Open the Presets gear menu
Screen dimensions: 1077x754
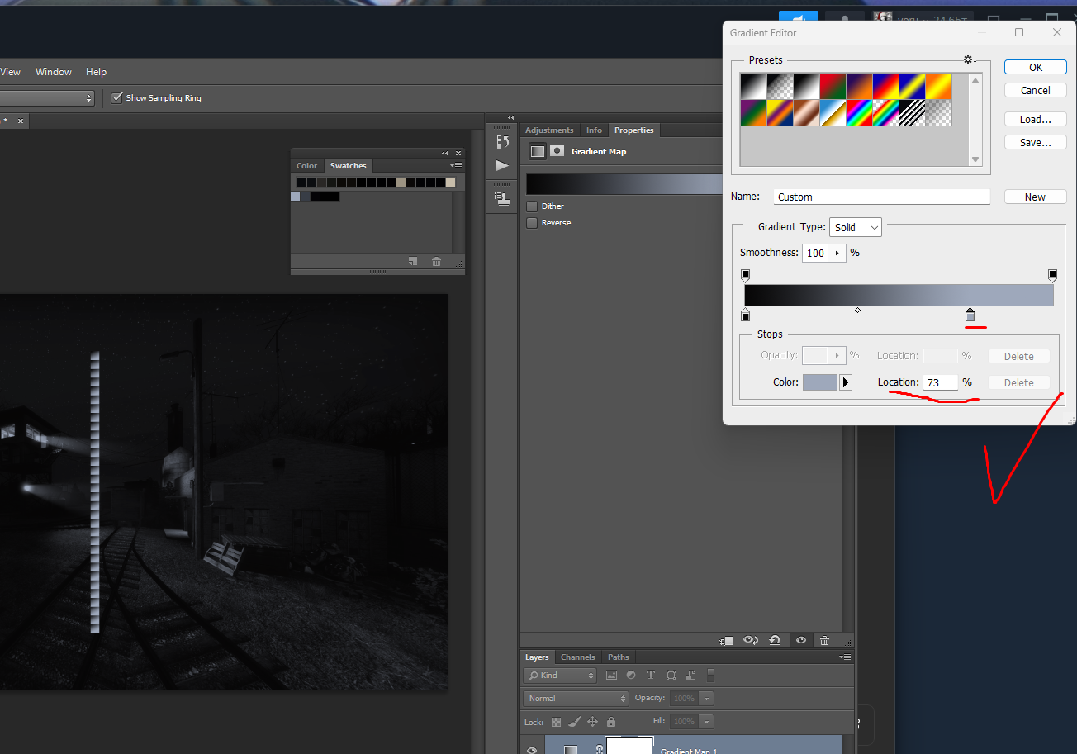pyautogui.click(x=970, y=60)
